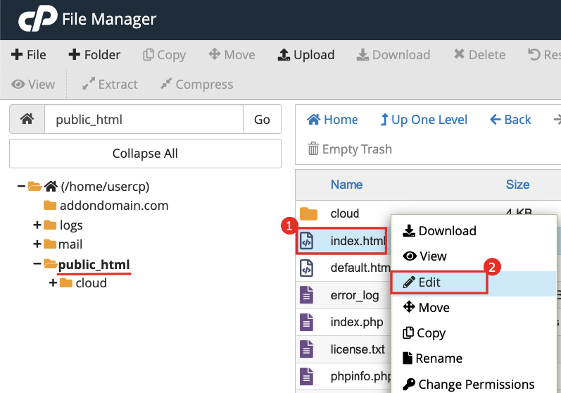Click the cloud folder icon in file list
Image resolution: width=561 pixels, height=393 pixels.
point(308,213)
